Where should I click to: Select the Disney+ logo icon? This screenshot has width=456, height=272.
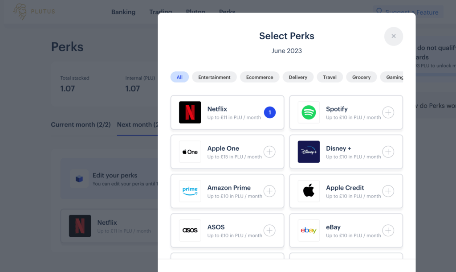pos(309,152)
